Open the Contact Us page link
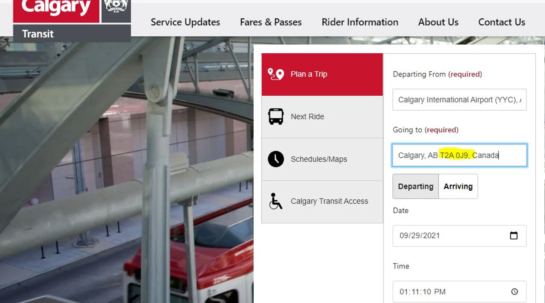 tap(502, 22)
